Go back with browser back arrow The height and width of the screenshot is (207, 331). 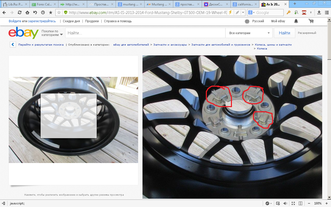point(4,12)
